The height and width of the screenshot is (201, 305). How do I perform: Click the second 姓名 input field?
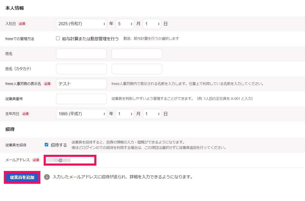[137, 54]
